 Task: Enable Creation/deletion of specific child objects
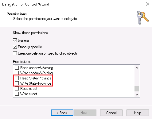tap(15, 53)
